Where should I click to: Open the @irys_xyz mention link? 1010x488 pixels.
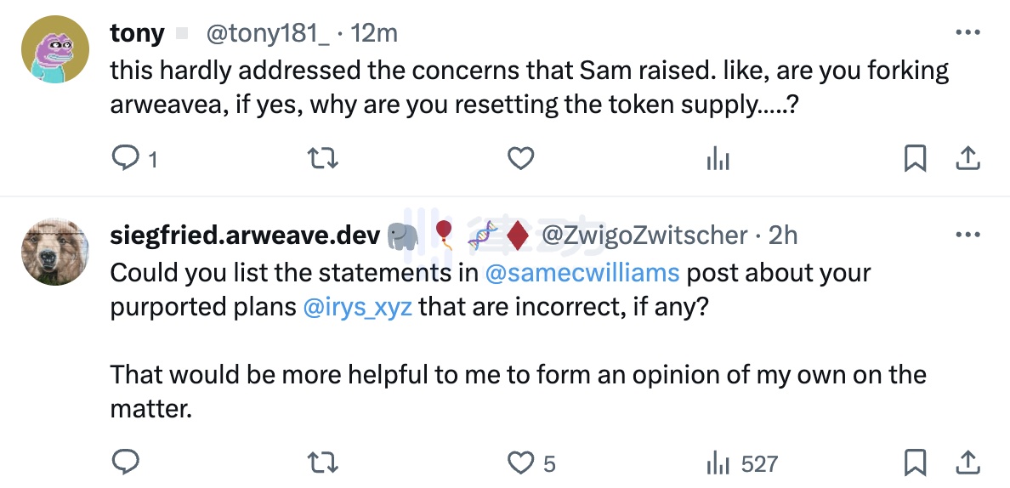pyautogui.click(x=357, y=306)
